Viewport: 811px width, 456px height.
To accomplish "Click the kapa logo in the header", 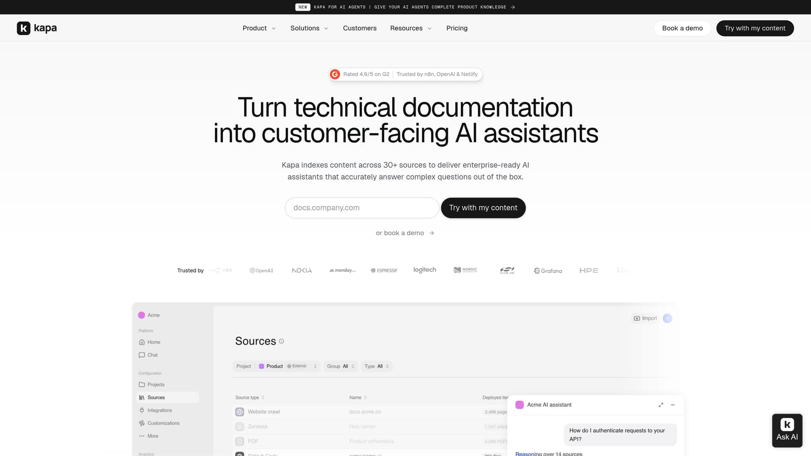I will point(36,28).
